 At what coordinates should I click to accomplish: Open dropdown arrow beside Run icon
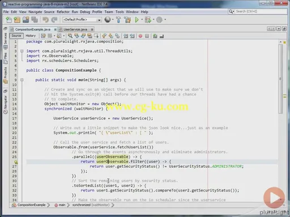pos(142,19)
